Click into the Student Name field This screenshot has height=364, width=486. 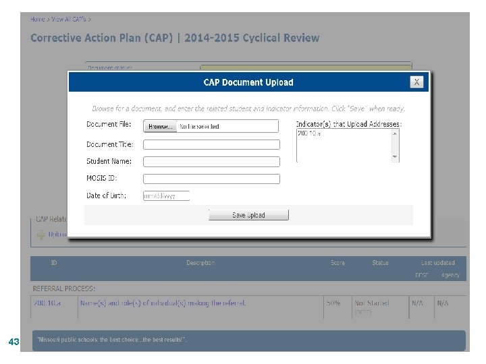(211, 162)
